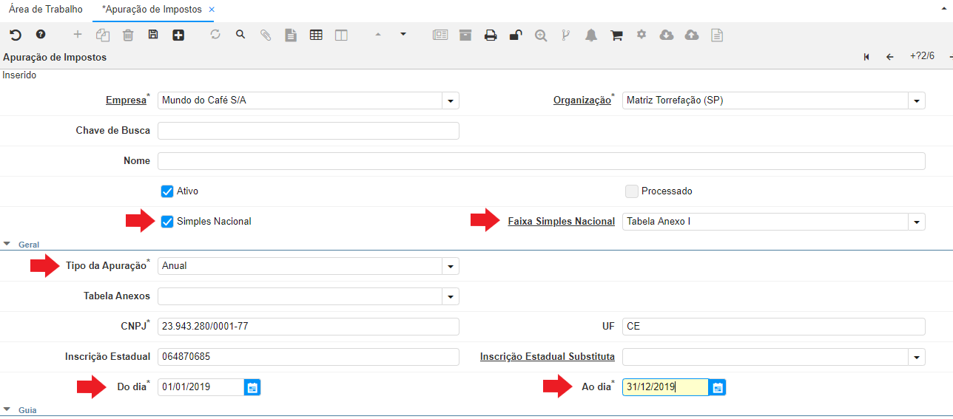The width and height of the screenshot is (953, 419).
Task: Click the shopping cart icon
Action: [616, 35]
